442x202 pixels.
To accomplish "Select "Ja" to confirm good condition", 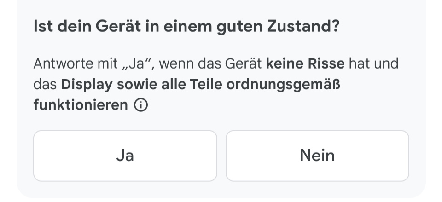I will pyautogui.click(x=125, y=156).
